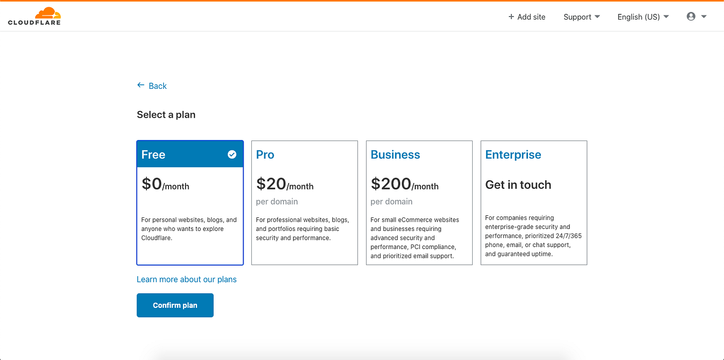Click the Confirm plan button
This screenshot has height=360, width=724.
point(175,305)
